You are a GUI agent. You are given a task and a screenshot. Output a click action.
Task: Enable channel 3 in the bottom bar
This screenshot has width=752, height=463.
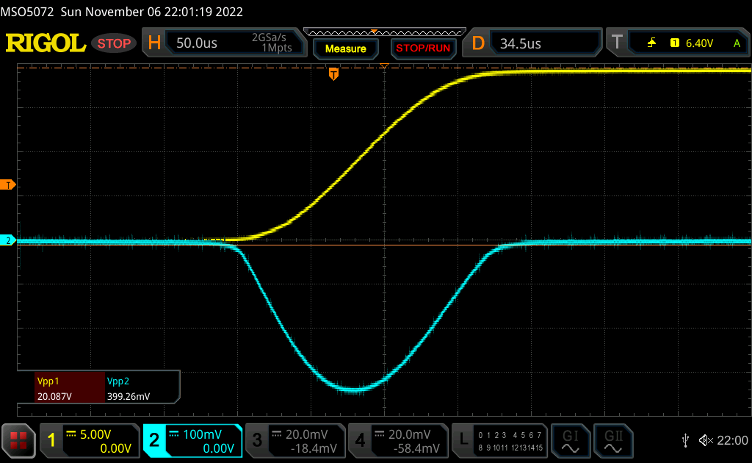click(294, 440)
